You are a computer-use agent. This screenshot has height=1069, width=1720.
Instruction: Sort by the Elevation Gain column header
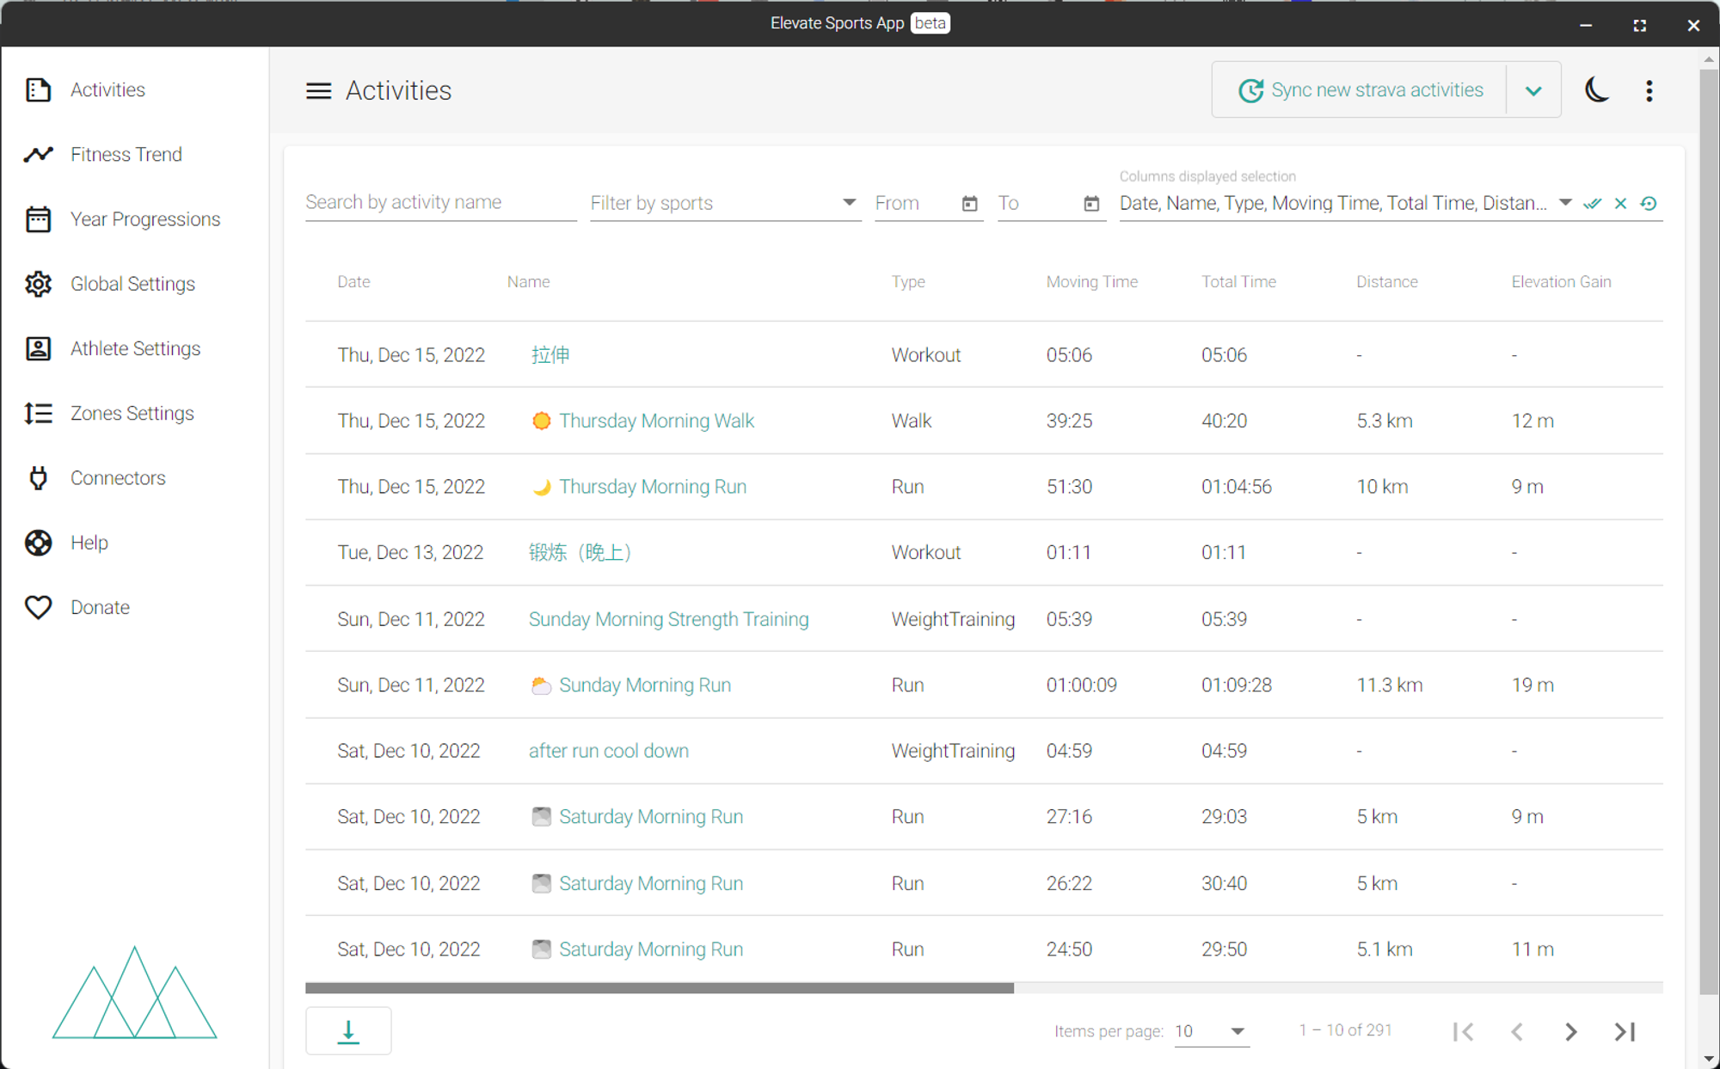coord(1561,282)
